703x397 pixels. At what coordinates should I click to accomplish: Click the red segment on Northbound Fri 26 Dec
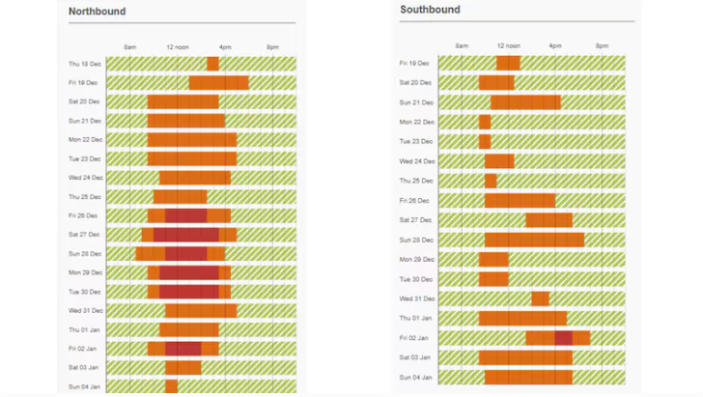pyautogui.click(x=185, y=215)
